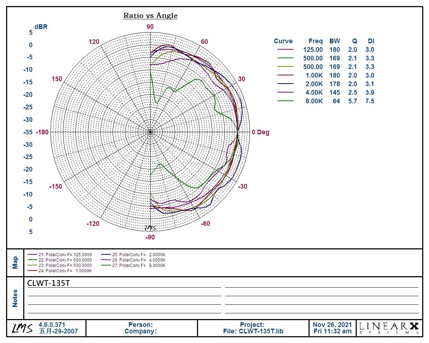Click the "DI" column header

[371, 41]
